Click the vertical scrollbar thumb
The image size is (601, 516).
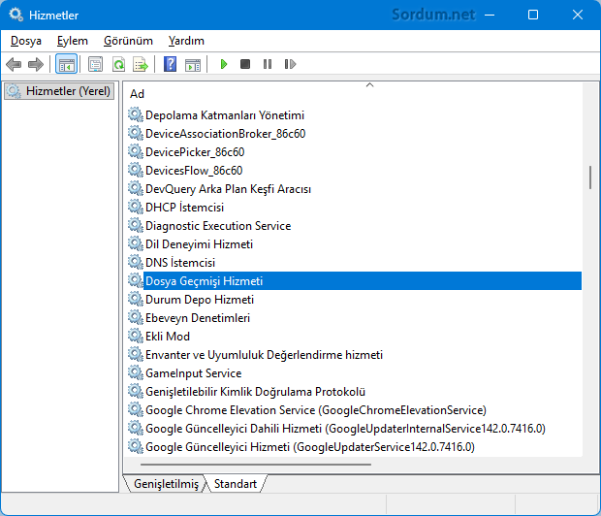(x=589, y=177)
